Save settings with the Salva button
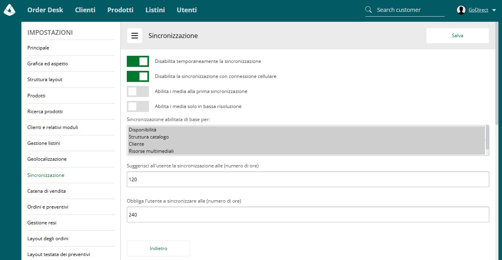Viewport: 502px width, 260px height. click(x=458, y=36)
